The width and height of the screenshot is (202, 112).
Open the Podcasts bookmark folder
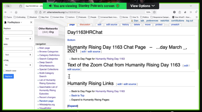81,17
